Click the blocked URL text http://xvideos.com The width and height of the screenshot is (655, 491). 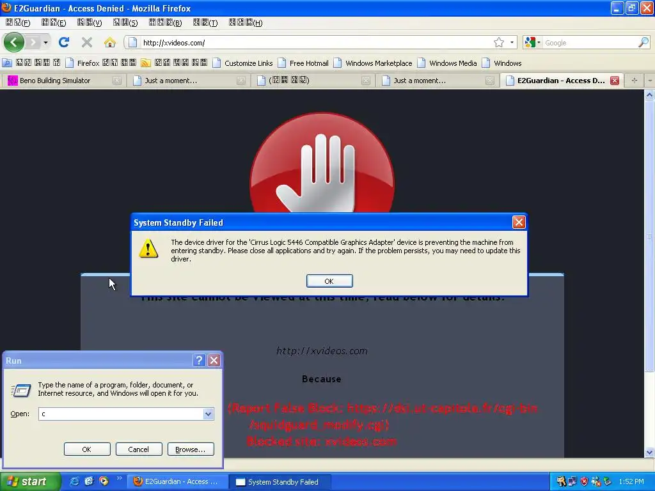click(x=322, y=351)
